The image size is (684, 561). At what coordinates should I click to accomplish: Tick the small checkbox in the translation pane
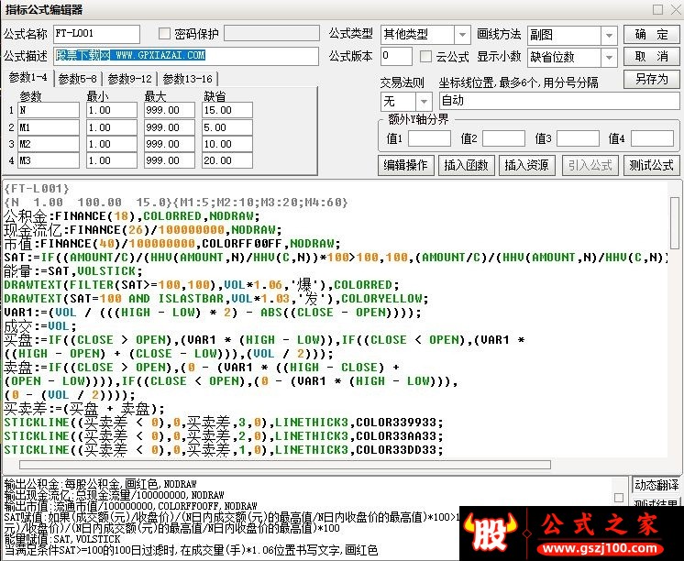[x=619, y=498]
